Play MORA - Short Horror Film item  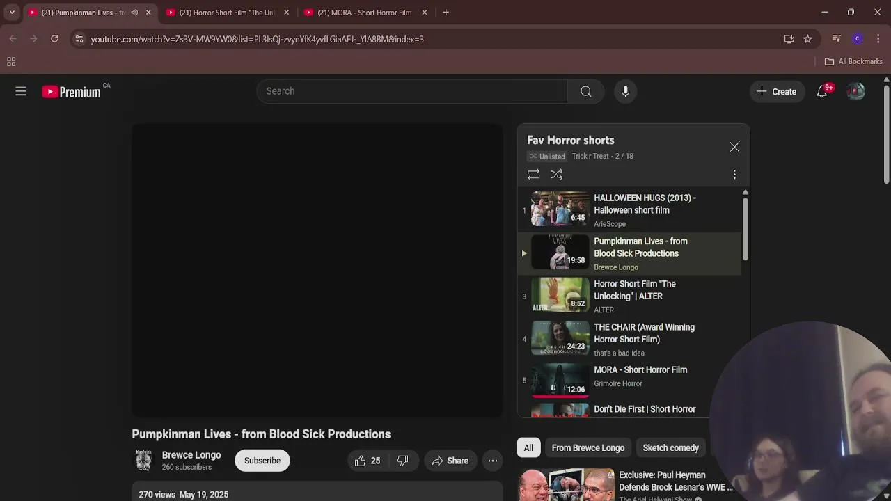click(x=630, y=380)
